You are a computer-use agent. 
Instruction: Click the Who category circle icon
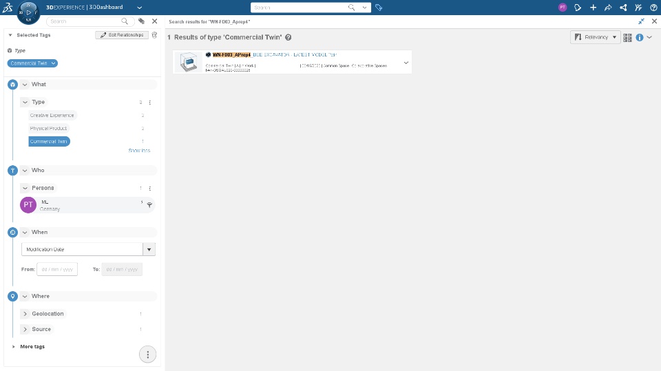12,171
